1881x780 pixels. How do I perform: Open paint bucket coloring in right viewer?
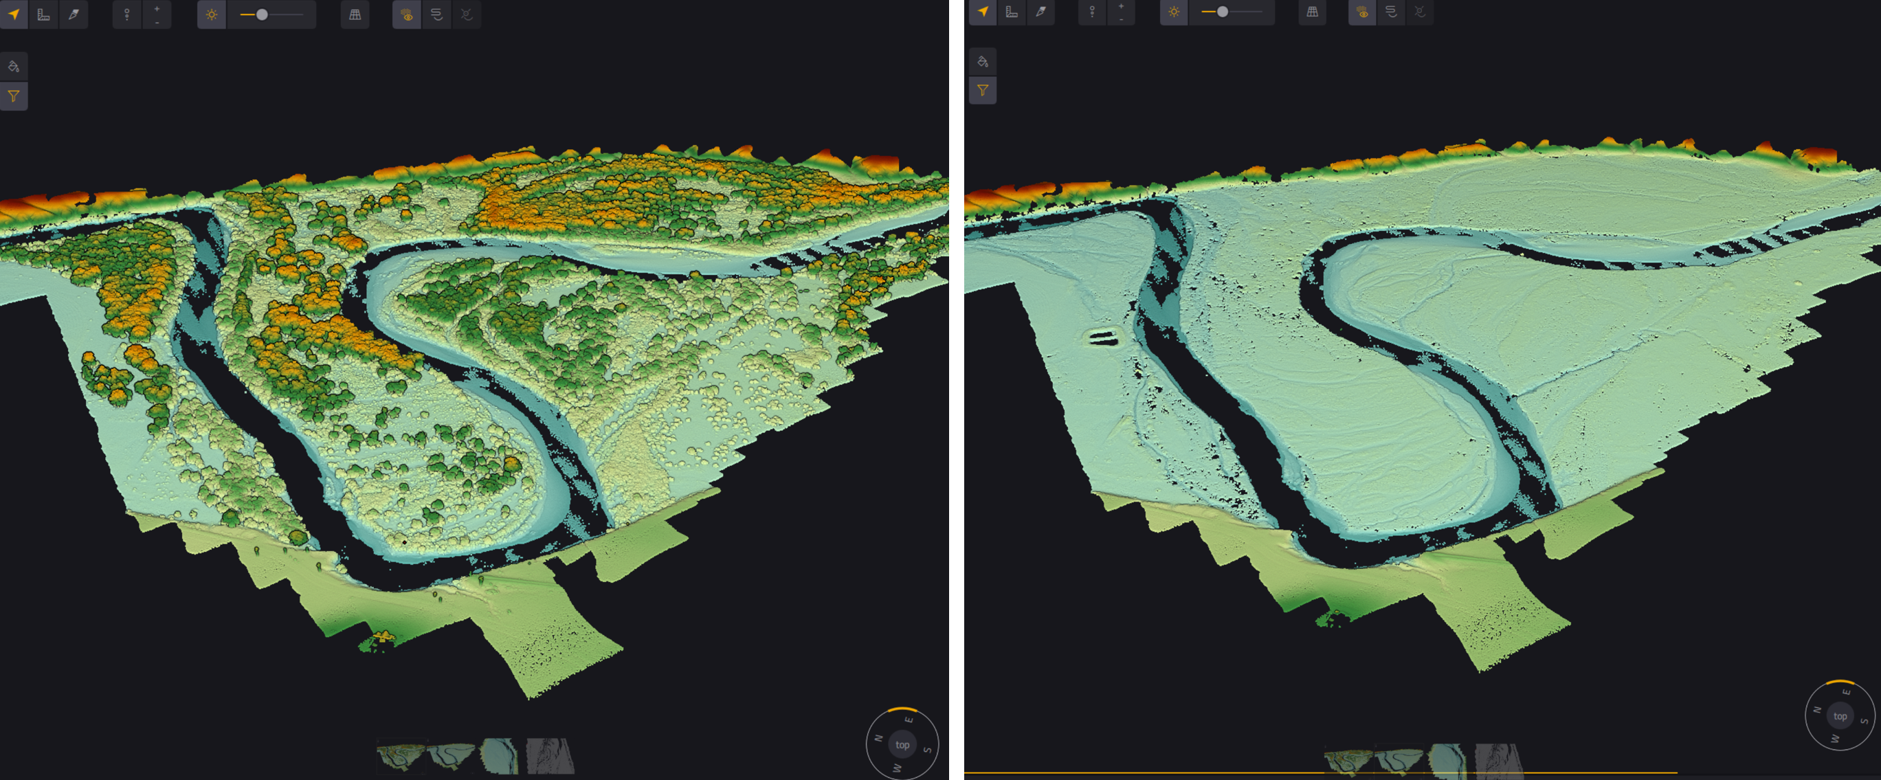tap(982, 61)
